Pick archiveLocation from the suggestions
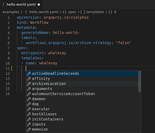This screenshot has width=155, height=133. tap(82, 84)
